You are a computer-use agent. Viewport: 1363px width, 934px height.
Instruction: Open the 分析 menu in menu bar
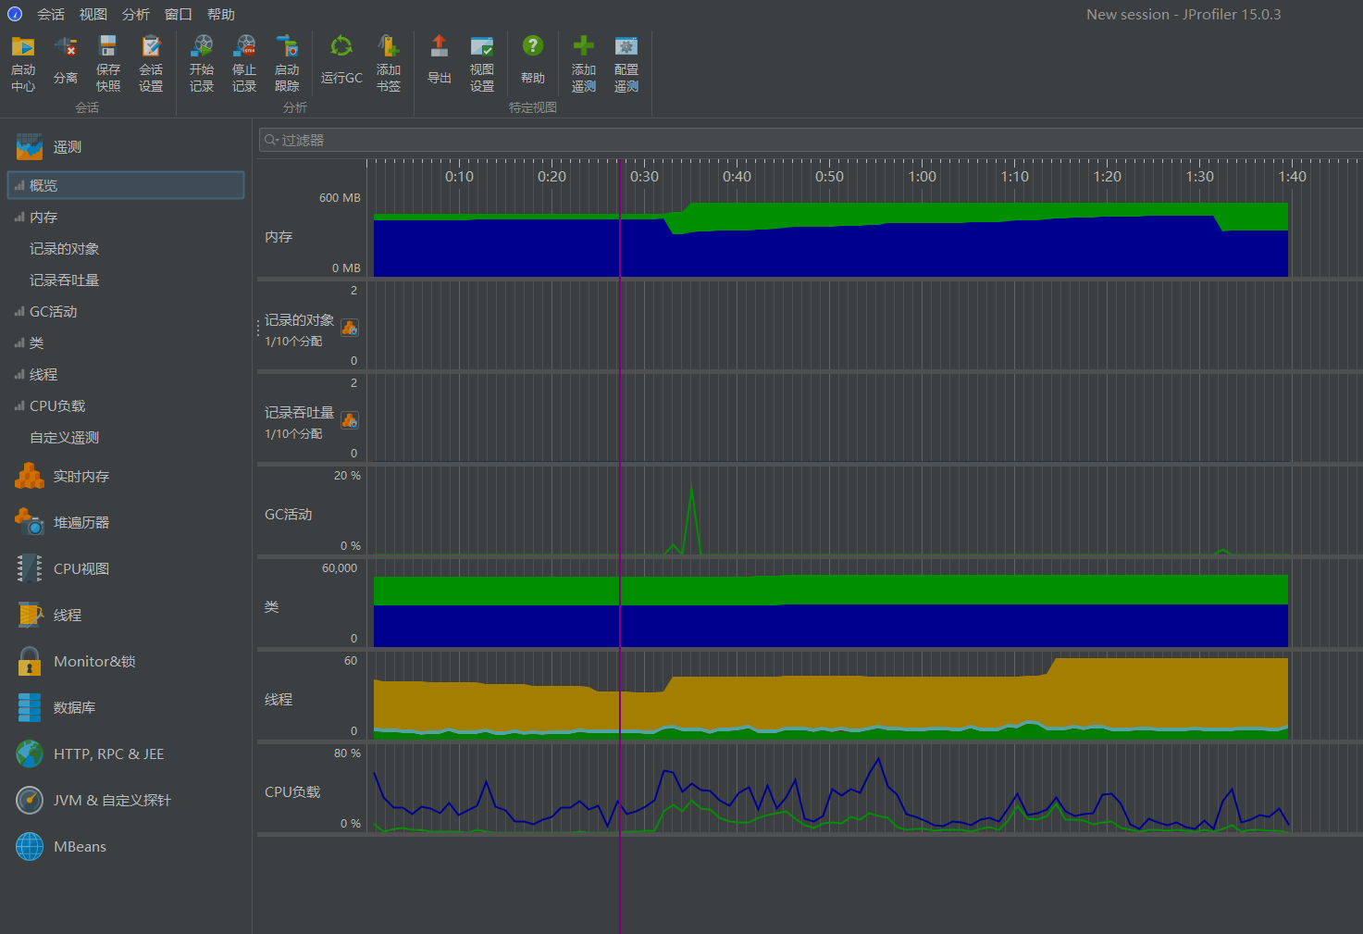pyautogui.click(x=136, y=14)
